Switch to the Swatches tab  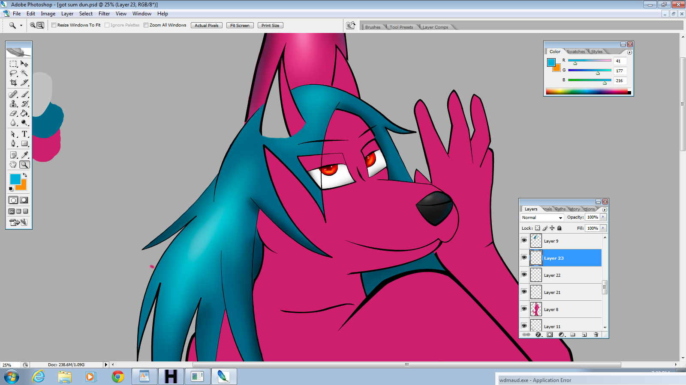coord(575,52)
